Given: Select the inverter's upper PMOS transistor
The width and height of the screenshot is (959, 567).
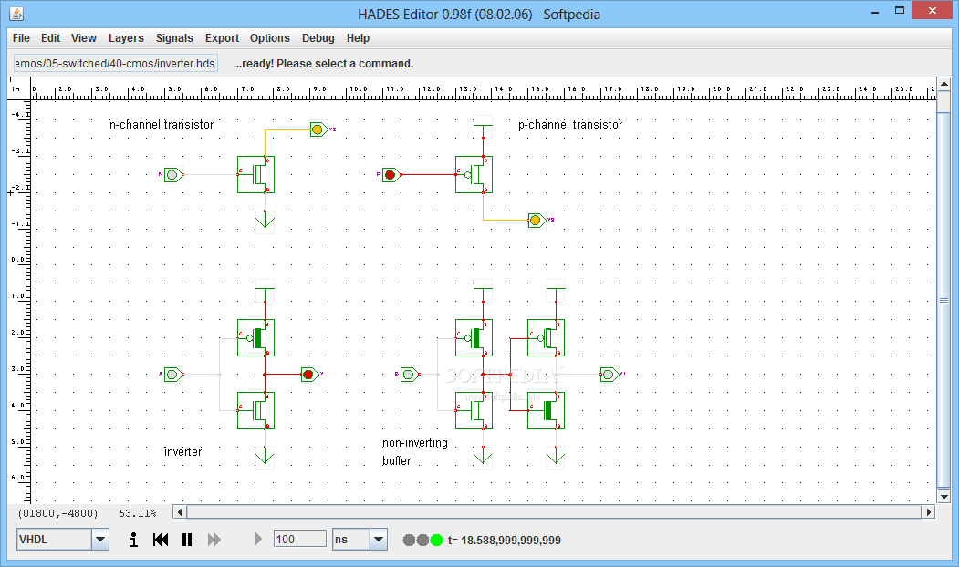Looking at the screenshot, I should [x=255, y=337].
